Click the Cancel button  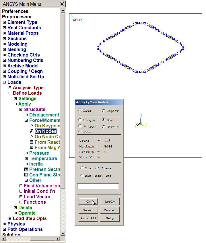click(x=110, y=210)
